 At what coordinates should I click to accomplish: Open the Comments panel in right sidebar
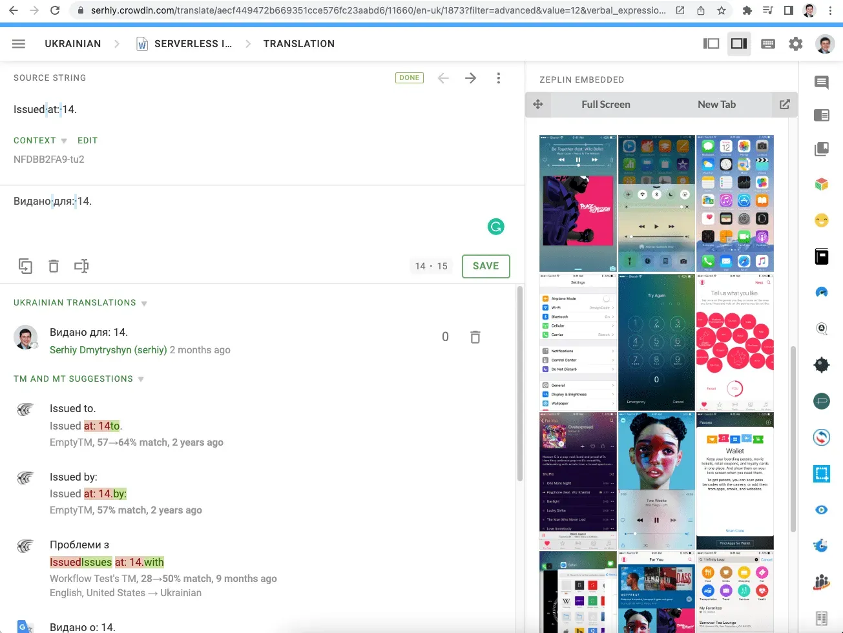tap(821, 83)
